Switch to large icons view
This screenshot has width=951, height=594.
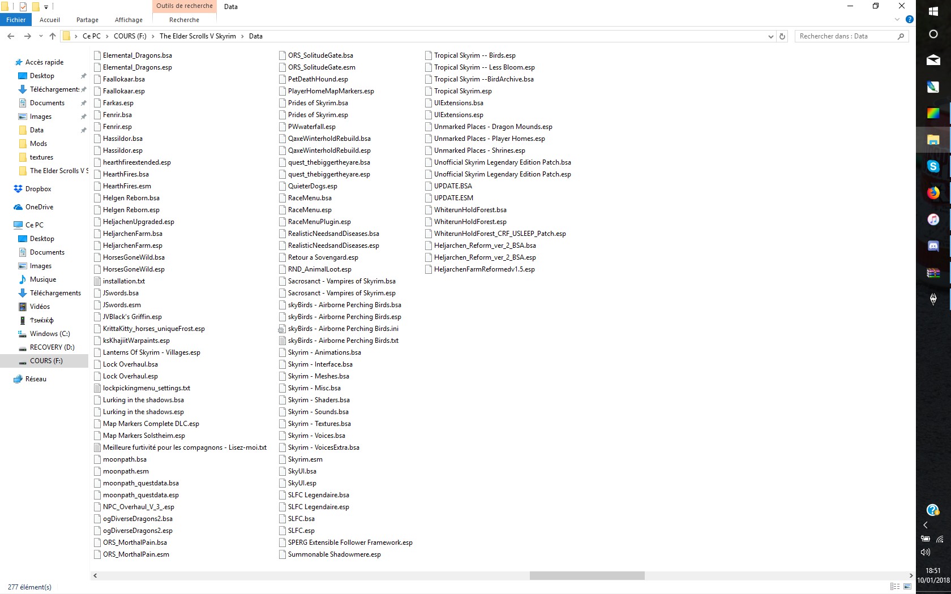click(907, 587)
